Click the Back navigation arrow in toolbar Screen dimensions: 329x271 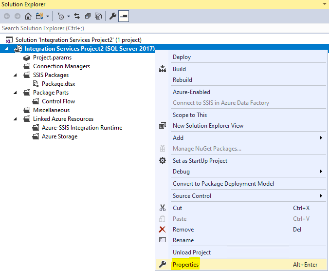point(7,16)
